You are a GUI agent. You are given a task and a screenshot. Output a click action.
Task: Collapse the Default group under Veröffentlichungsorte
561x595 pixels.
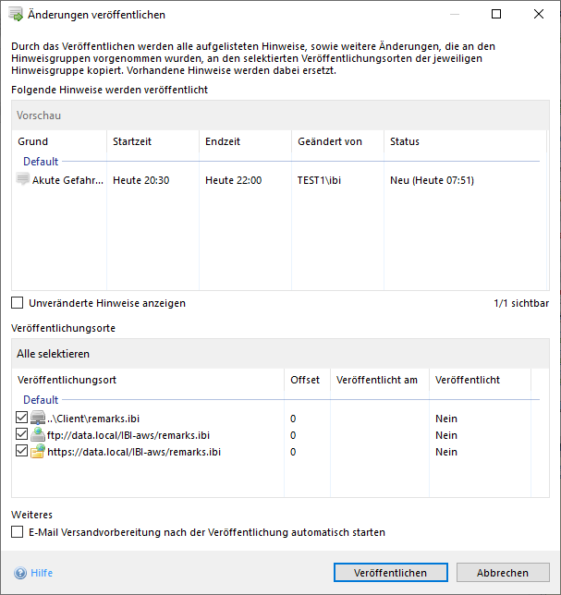tap(40, 400)
